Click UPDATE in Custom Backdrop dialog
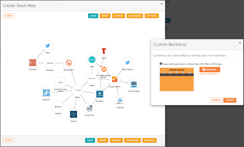The width and height of the screenshot is (244, 147). (x=230, y=100)
